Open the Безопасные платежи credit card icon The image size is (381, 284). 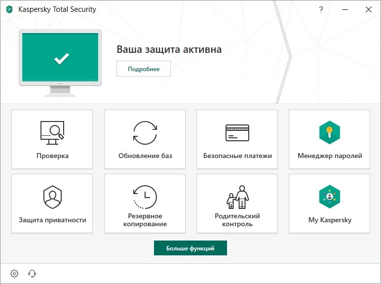(x=237, y=133)
